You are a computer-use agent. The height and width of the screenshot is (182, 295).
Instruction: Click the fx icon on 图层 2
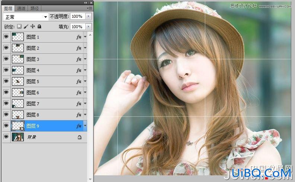pyautogui.click(x=79, y=48)
